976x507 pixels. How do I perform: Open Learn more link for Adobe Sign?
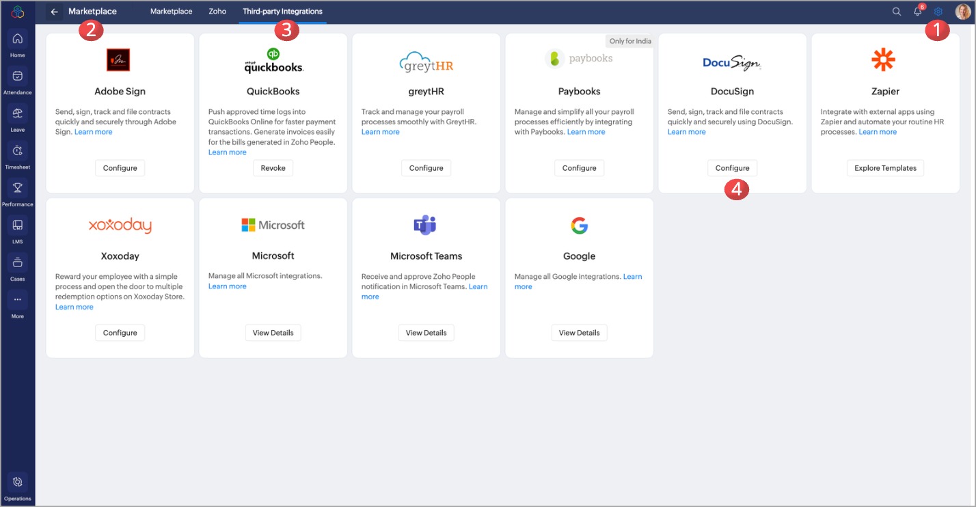[94, 132]
